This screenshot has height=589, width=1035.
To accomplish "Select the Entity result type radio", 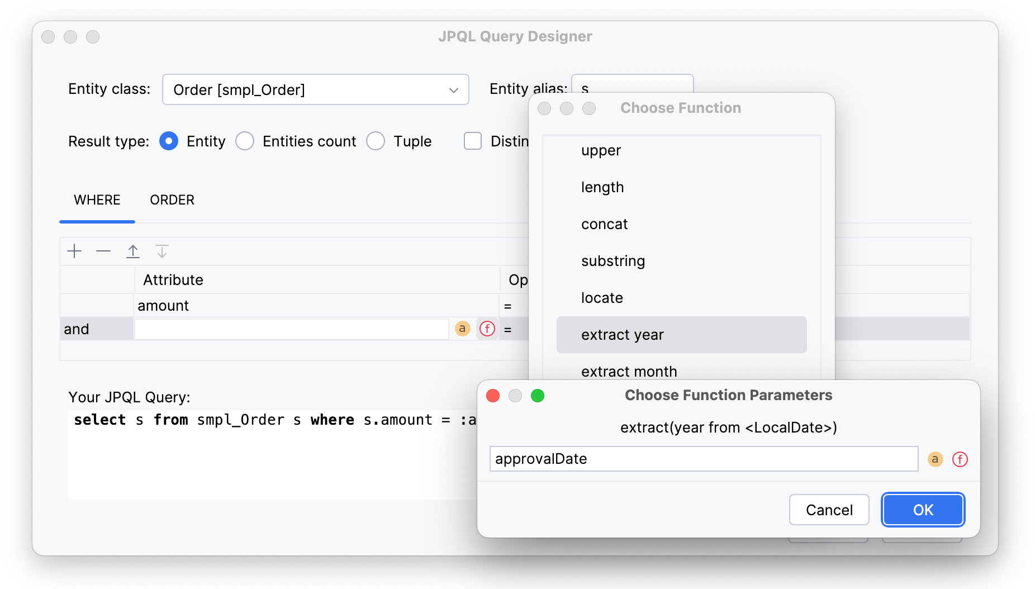I will pyautogui.click(x=169, y=141).
